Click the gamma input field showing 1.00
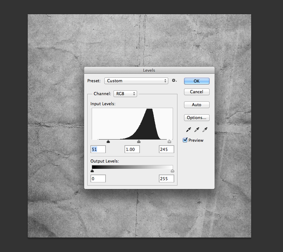Image resolution: width=283 pixels, height=252 pixels. 132,149
